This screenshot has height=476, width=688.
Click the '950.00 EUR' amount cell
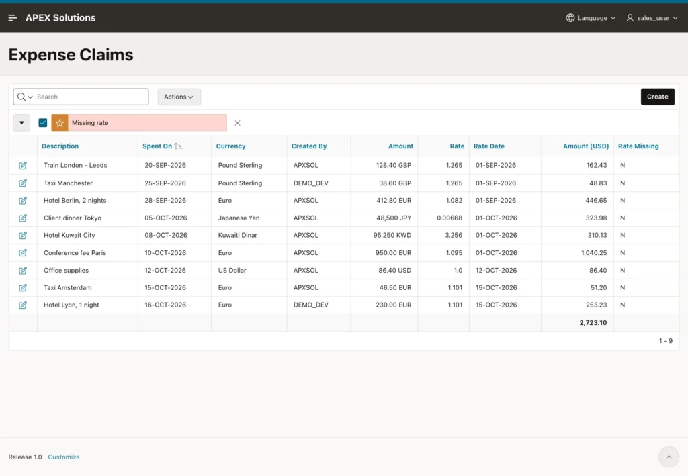pyautogui.click(x=384, y=253)
